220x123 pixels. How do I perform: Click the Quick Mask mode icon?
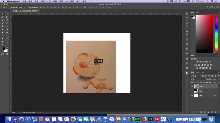(2, 54)
